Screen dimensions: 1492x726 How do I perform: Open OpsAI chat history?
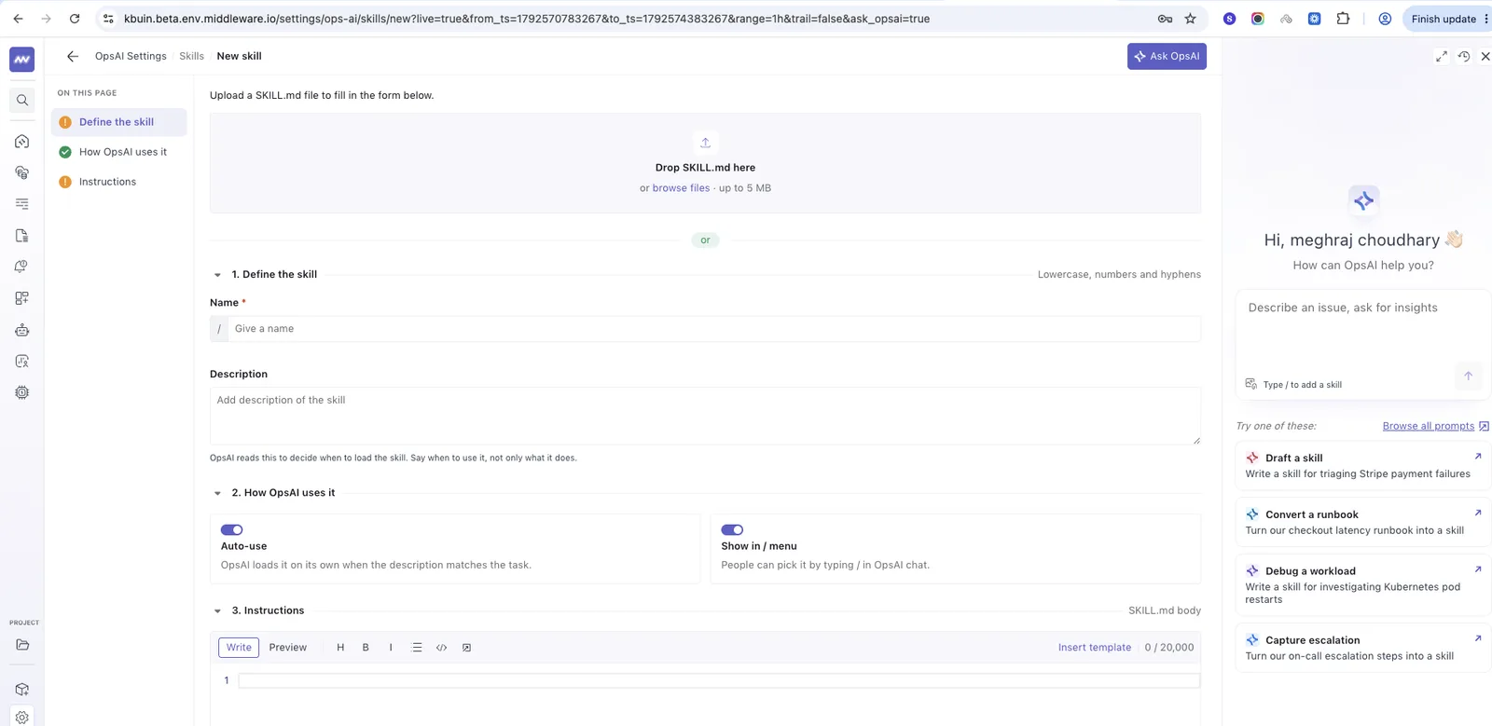[x=1464, y=56]
